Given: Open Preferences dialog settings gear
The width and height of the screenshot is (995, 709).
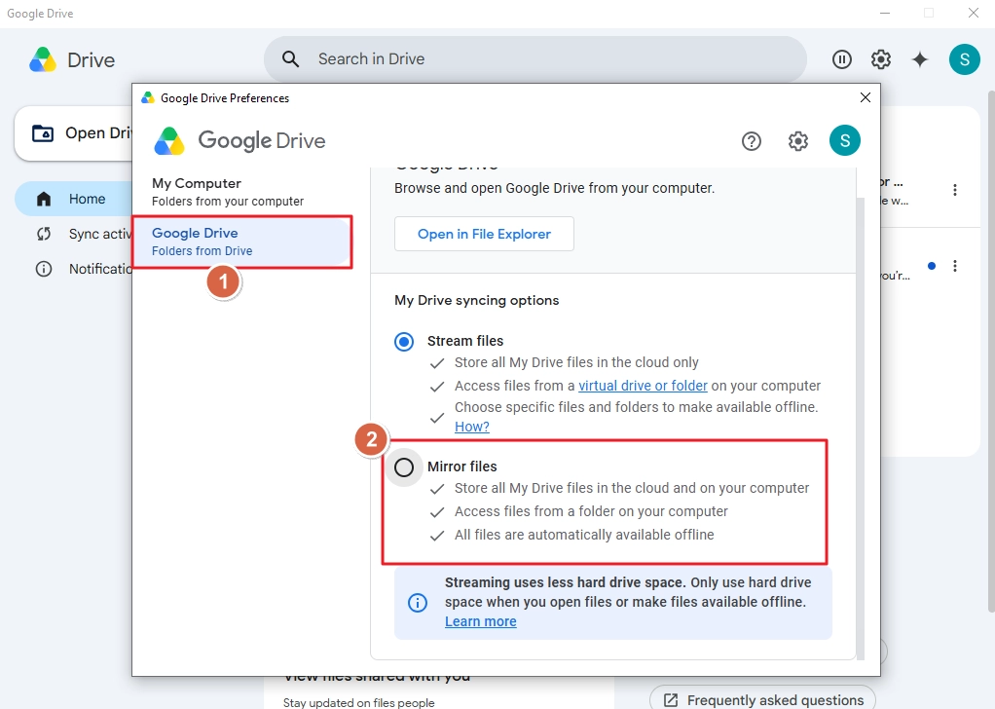Looking at the screenshot, I should click(797, 141).
